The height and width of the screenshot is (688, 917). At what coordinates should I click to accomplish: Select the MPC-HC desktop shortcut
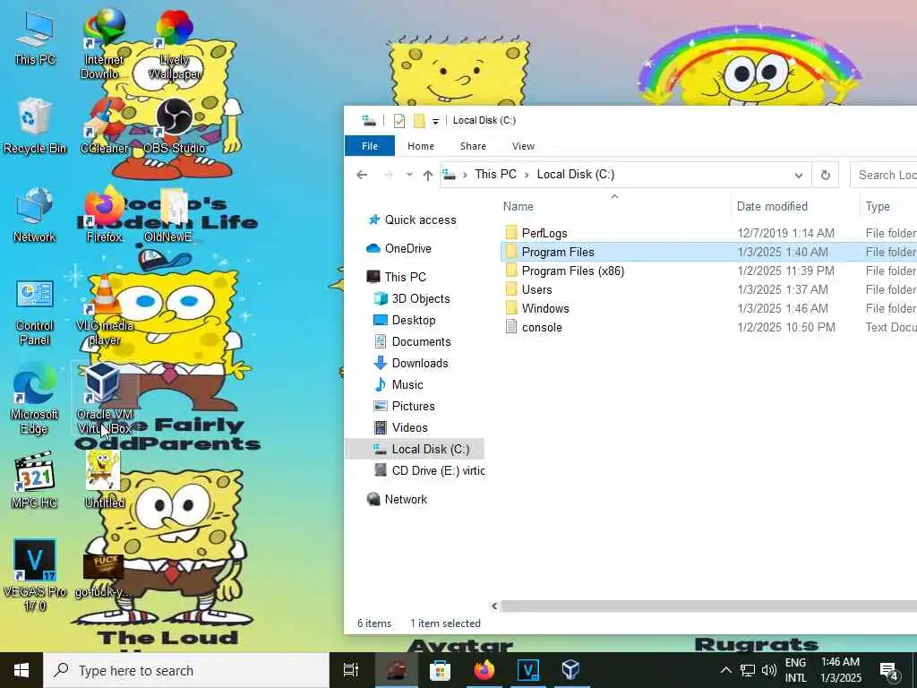[35, 480]
